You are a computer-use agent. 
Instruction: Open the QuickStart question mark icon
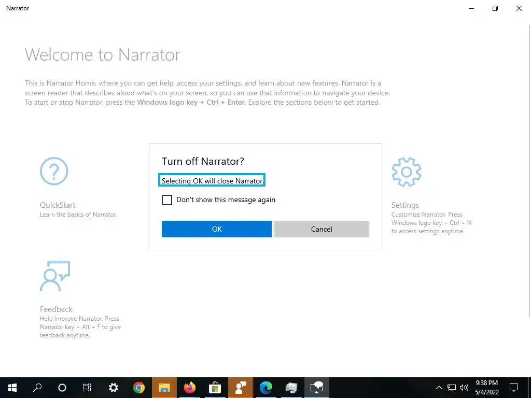(x=54, y=171)
